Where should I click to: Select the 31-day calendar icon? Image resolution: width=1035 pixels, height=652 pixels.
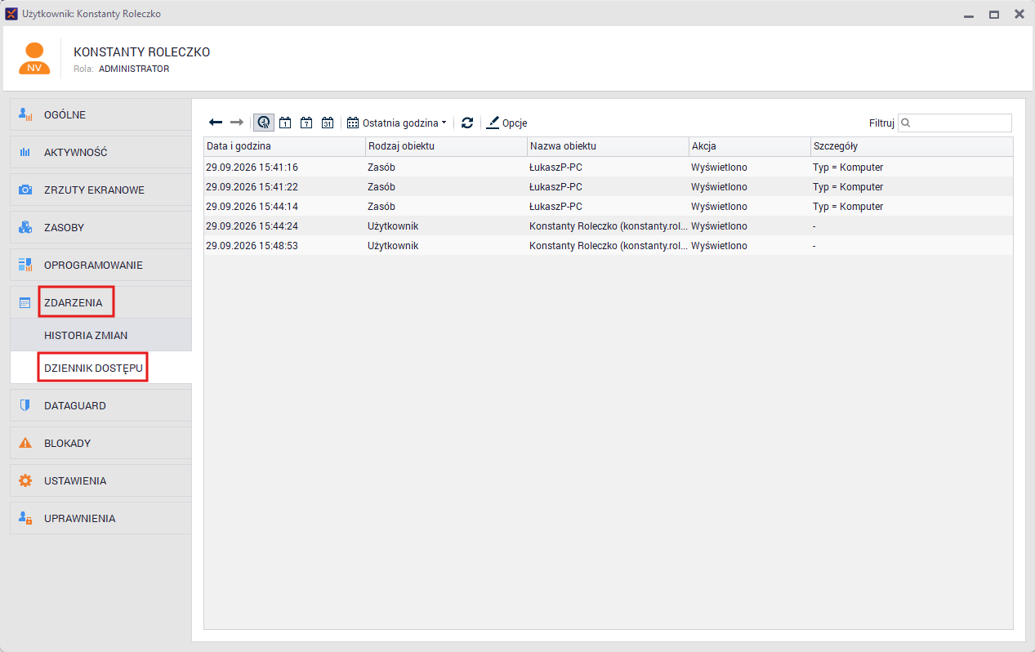coord(328,123)
